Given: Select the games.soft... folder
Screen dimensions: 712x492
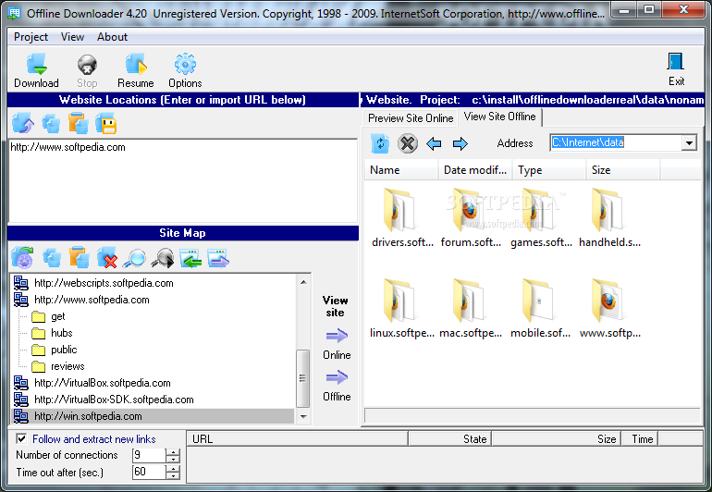Looking at the screenshot, I should pyautogui.click(x=541, y=217).
